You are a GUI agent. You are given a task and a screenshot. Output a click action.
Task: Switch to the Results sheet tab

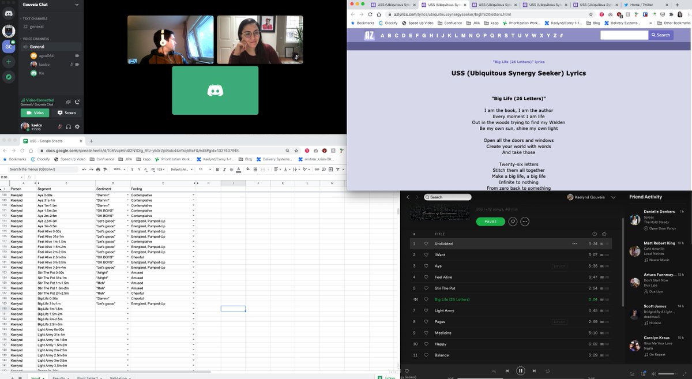(x=59, y=378)
